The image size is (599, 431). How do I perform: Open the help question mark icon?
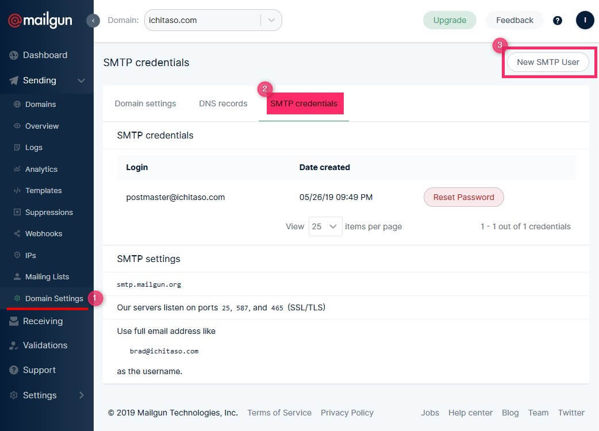point(557,21)
